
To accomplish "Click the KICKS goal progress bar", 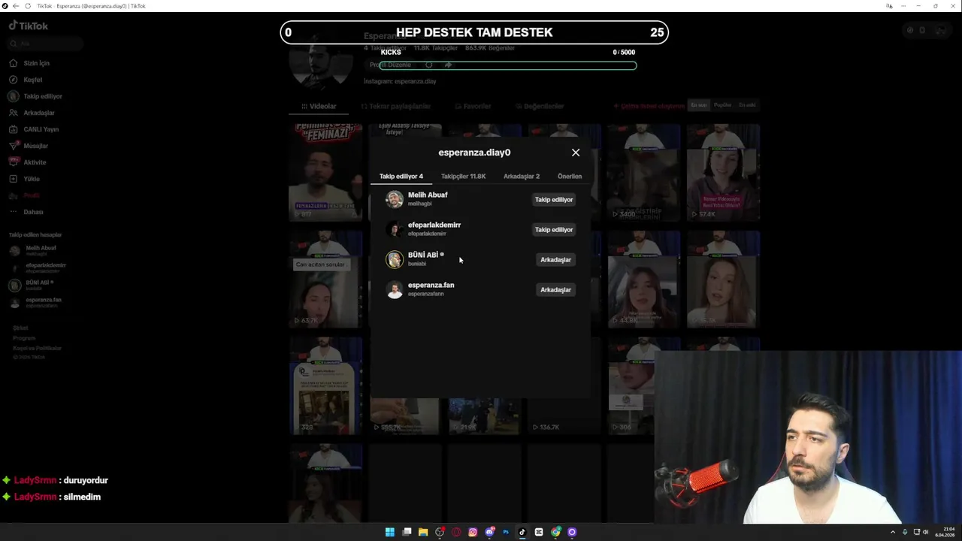I will (x=508, y=65).
